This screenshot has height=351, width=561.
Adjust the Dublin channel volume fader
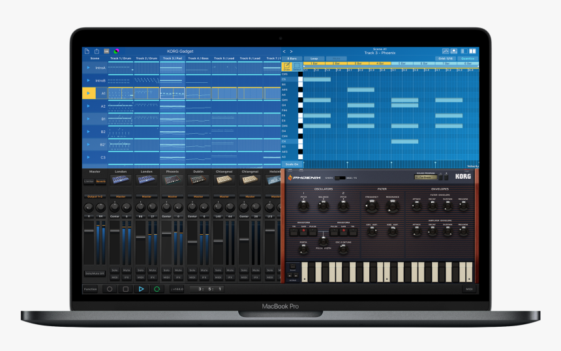pyautogui.click(x=192, y=242)
